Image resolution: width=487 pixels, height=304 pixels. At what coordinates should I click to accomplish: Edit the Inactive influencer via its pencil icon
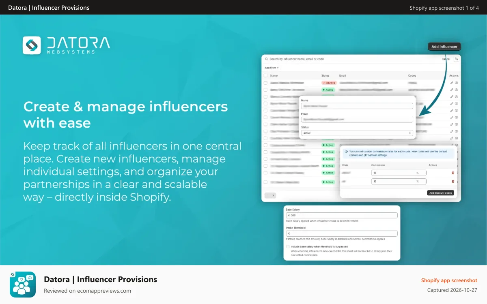tap(452, 83)
